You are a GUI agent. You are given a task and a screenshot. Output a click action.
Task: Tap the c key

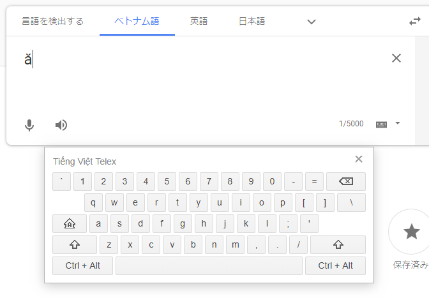coord(151,244)
